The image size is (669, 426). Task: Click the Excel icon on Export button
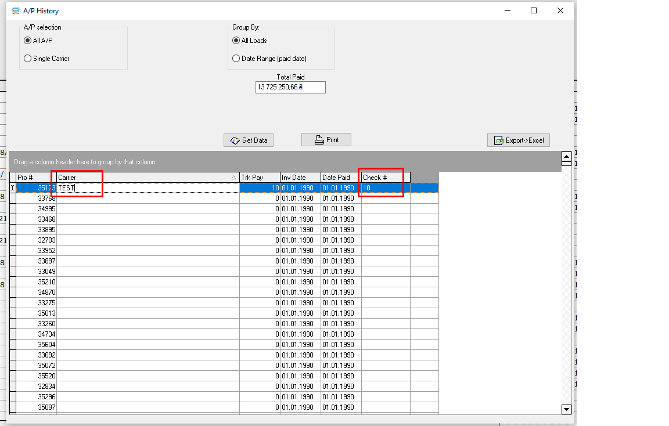click(x=498, y=140)
